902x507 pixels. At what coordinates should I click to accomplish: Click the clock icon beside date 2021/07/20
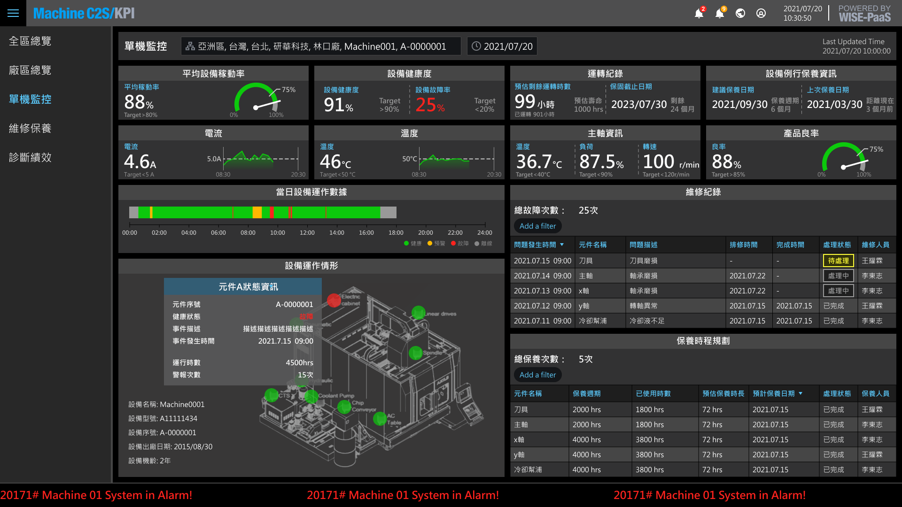(x=476, y=46)
